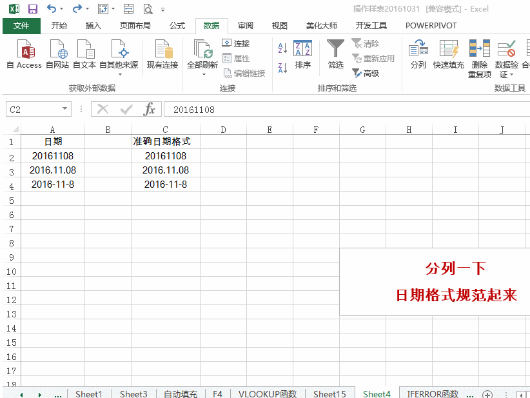Image resolution: width=530 pixels, height=398 pixels.
Task: Add a new sheet with plus button
Action: (487, 394)
